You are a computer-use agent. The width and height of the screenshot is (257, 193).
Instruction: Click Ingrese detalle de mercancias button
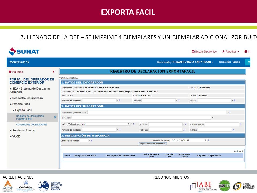point(153,144)
